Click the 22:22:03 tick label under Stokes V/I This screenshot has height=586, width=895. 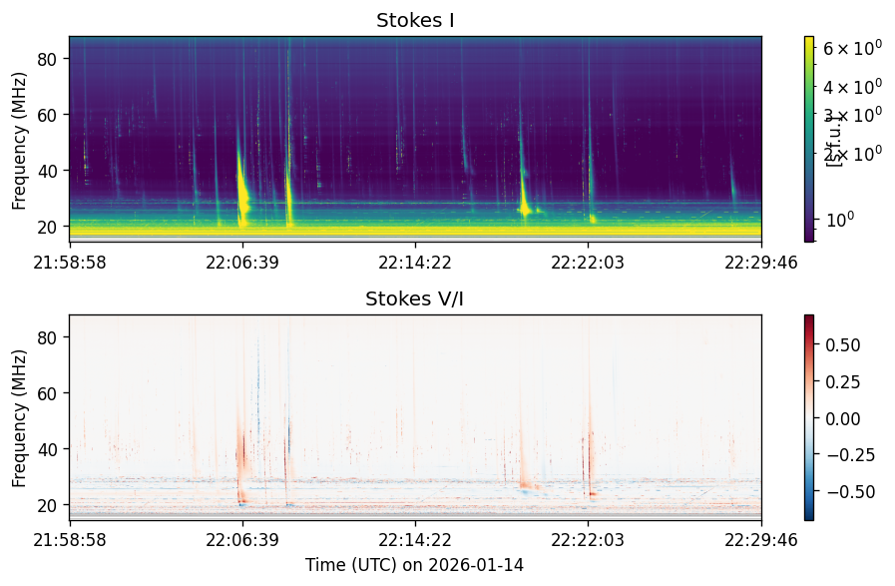[x=588, y=540]
